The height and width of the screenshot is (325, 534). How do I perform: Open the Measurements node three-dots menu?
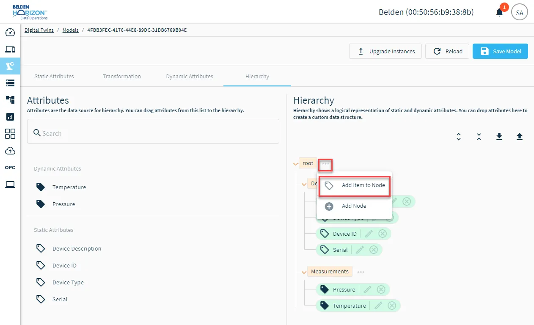pyautogui.click(x=361, y=272)
